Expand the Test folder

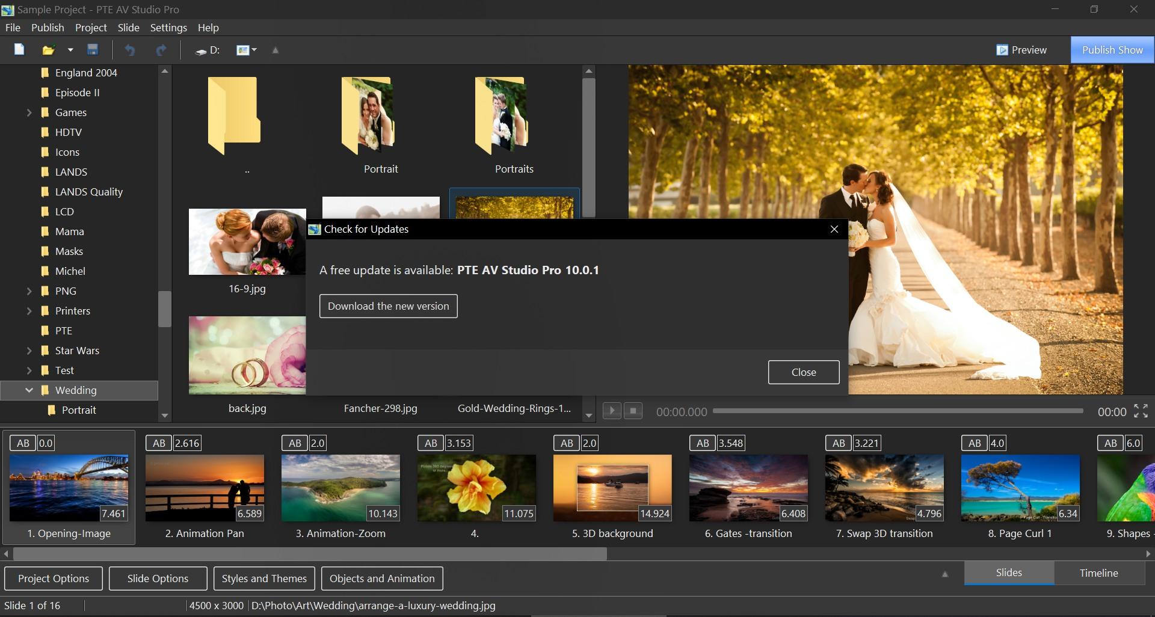pyautogui.click(x=29, y=370)
